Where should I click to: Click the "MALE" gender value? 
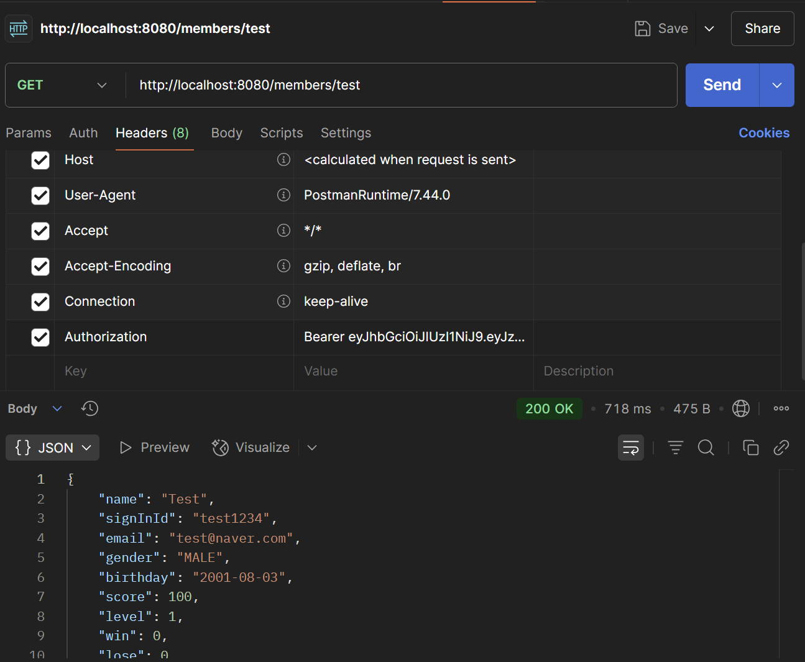pyautogui.click(x=200, y=558)
